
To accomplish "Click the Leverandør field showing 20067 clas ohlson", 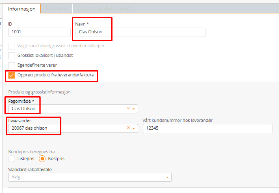I will pos(65,128).
